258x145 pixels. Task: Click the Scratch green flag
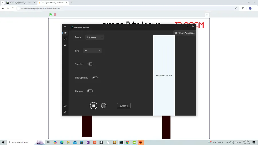51,15
